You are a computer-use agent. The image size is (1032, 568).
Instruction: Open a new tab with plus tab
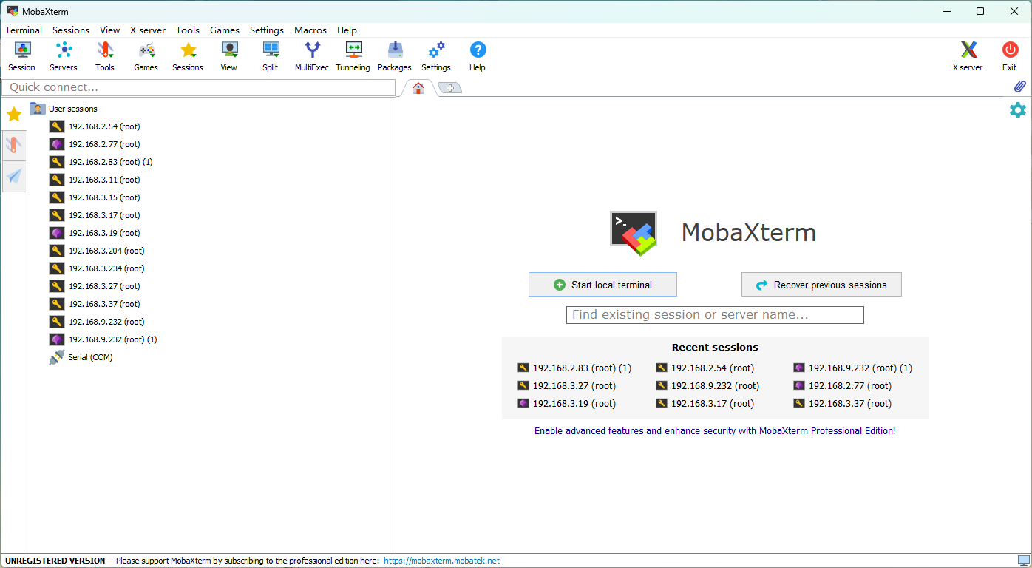(x=449, y=88)
